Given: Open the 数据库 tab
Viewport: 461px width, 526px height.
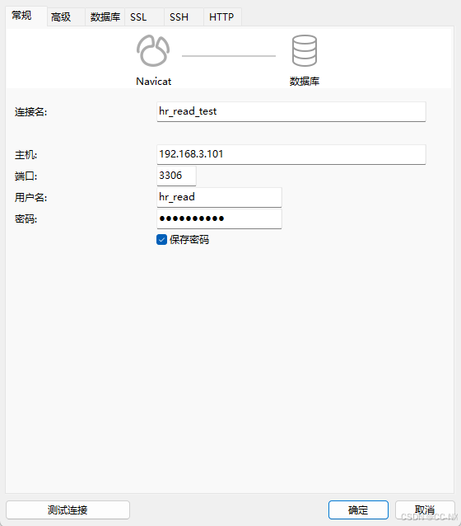Looking at the screenshot, I should (105, 17).
